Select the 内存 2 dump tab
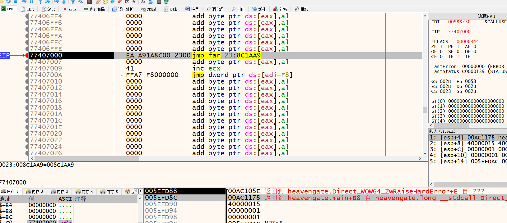The image size is (507, 223). (x=35, y=191)
